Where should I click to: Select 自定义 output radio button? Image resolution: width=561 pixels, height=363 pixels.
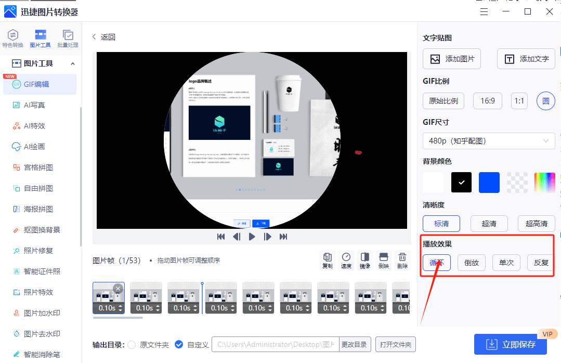tap(179, 344)
